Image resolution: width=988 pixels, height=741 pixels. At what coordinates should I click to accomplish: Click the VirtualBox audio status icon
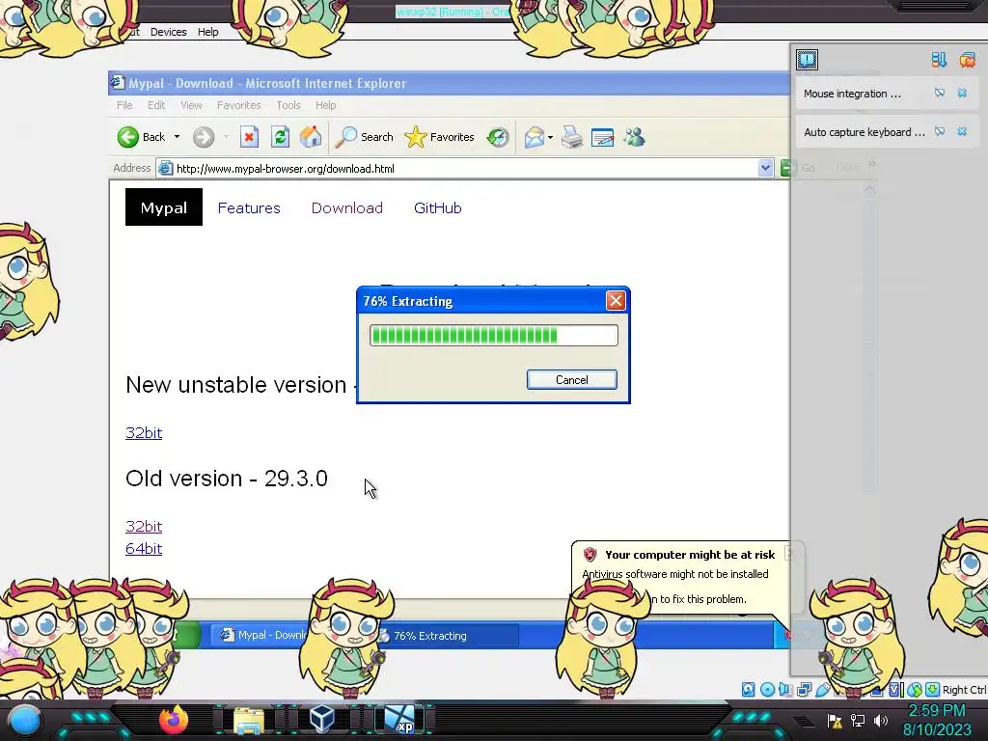(785, 689)
